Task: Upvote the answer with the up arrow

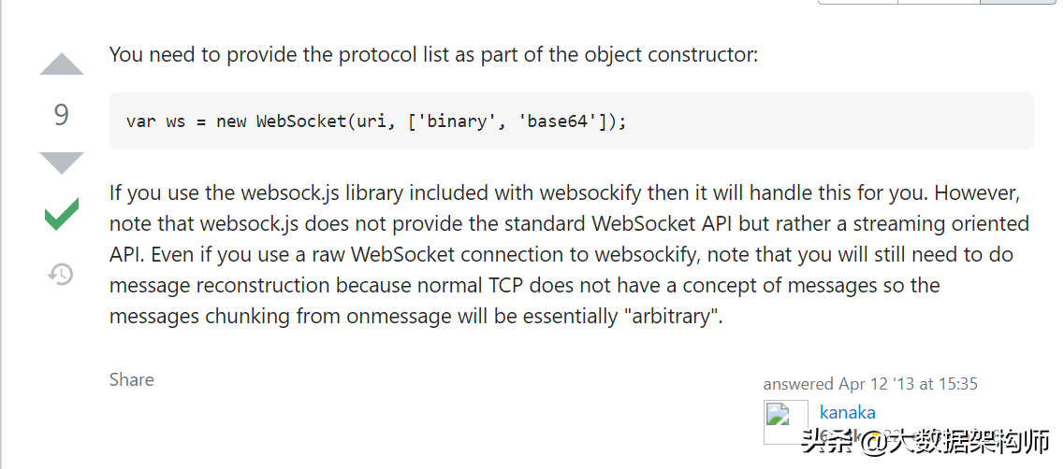Action: click(62, 64)
